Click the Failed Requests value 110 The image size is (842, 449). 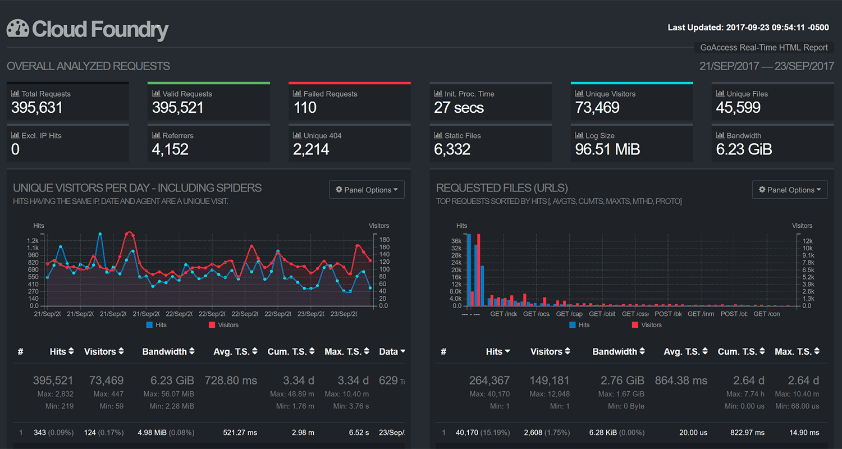pos(305,108)
